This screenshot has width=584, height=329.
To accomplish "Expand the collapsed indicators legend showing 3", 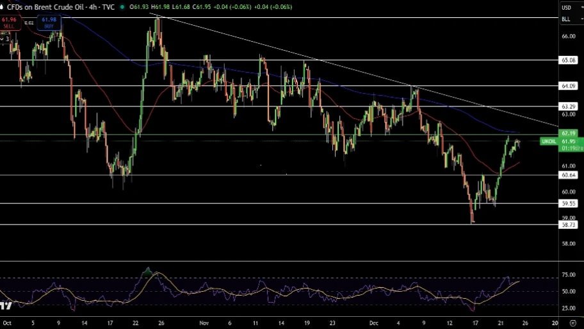I will click(x=6, y=39).
